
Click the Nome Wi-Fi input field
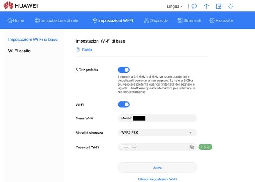tap(157, 118)
